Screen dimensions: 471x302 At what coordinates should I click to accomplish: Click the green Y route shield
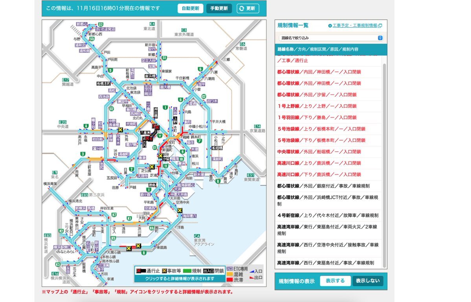tap(160, 136)
